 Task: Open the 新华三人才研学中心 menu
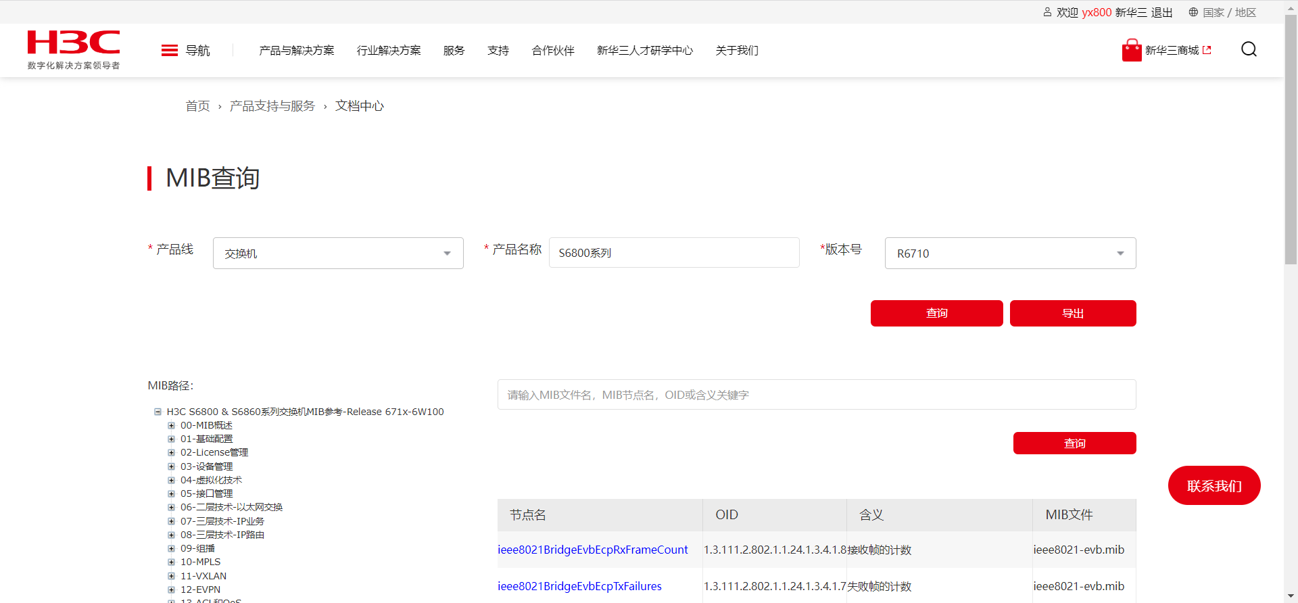645,51
